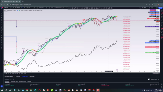Open the İşlemlerin Listesi sub-tab
This screenshot has width=163, height=92.
pyautogui.click(x=23, y=81)
